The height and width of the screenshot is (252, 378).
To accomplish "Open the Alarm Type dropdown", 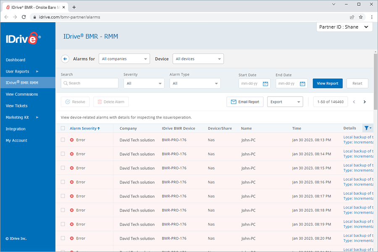I will point(195,84).
